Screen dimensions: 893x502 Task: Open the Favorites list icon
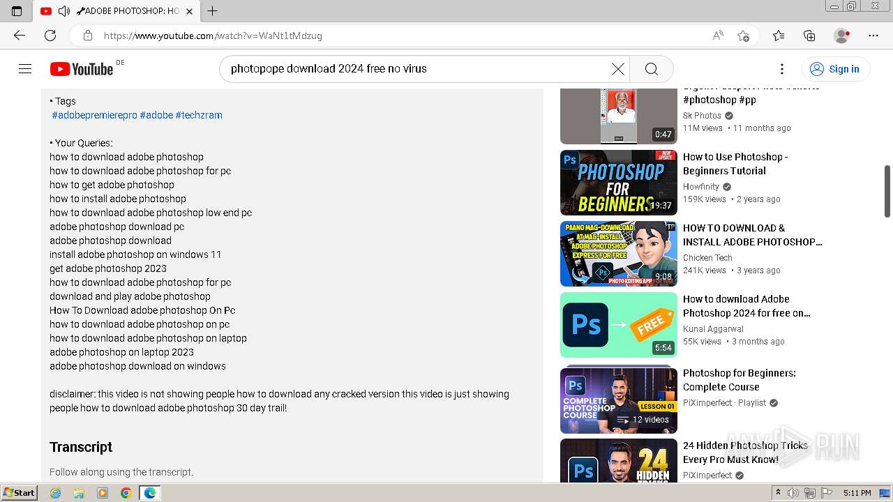pos(779,36)
